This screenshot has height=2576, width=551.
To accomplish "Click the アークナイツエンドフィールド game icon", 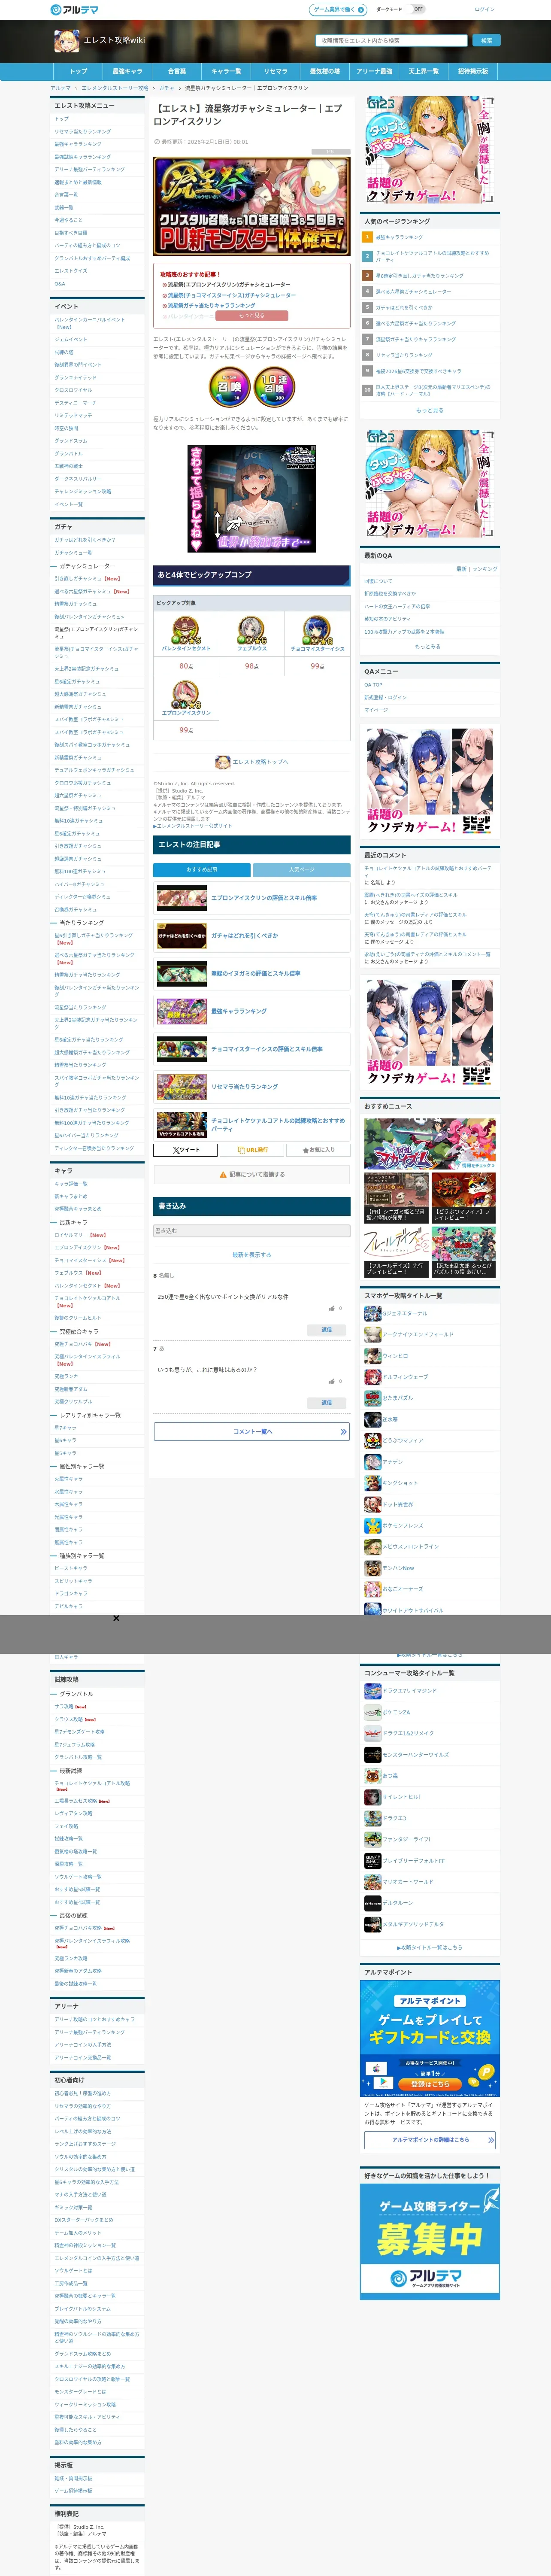I will (x=372, y=1334).
